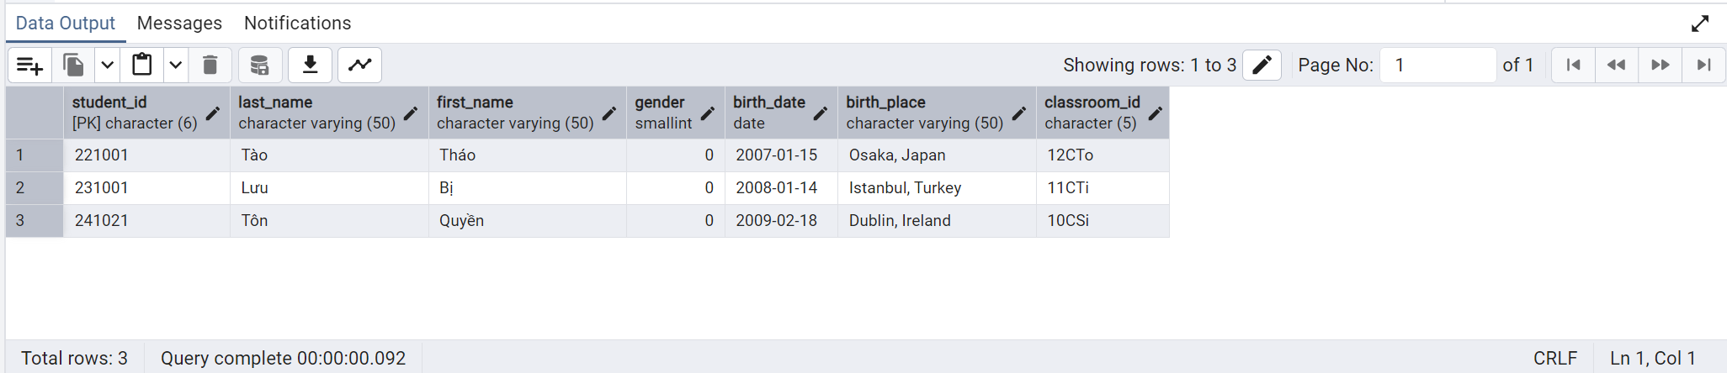Click the pencil edit icon beside row count
1727x373 pixels.
pyautogui.click(x=1262, y=66)
